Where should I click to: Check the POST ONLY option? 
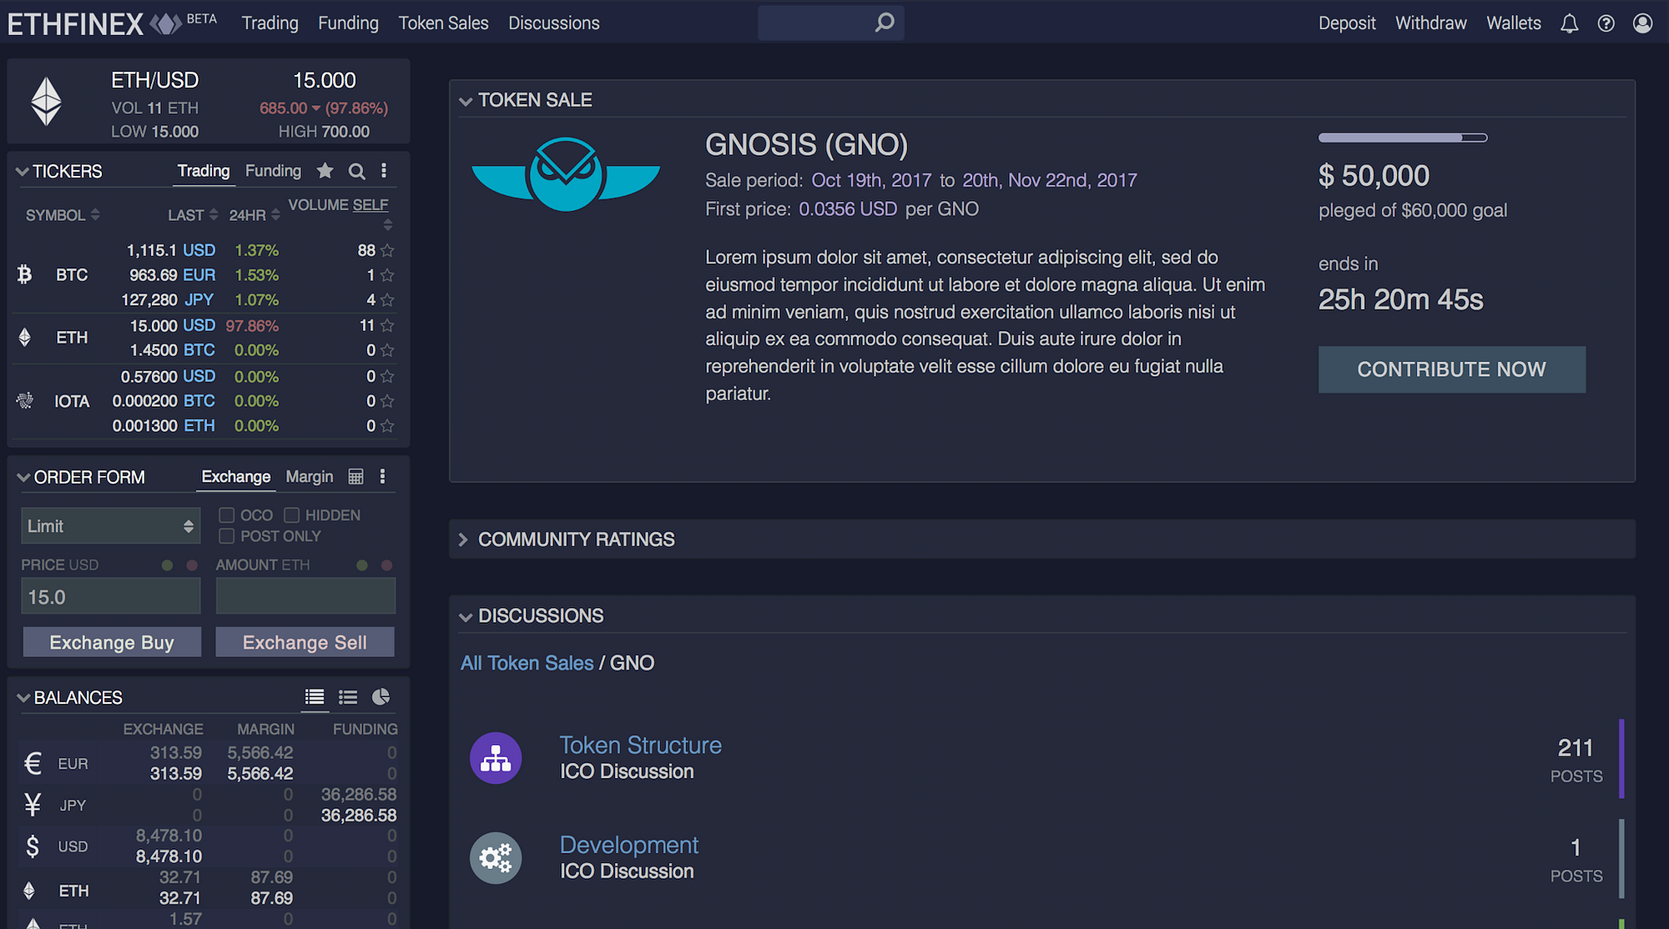(226, 536)
